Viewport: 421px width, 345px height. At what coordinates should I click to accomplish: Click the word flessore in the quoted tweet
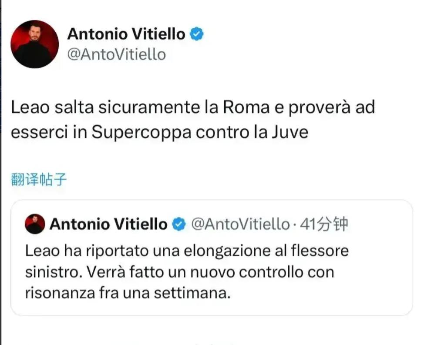coord(320,251)
